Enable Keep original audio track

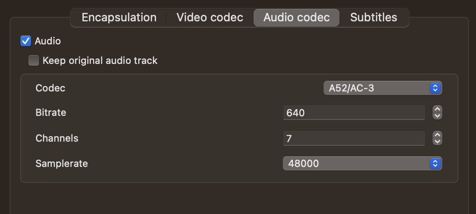click(x=34, y=61)
